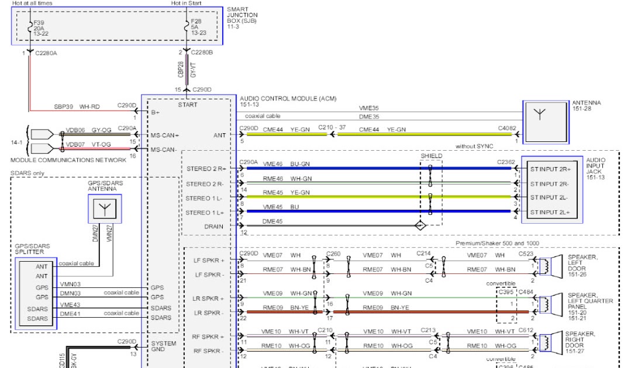
Task: Click the network arrow connector on the VDB06 wire
Action: tap(42, 134)
